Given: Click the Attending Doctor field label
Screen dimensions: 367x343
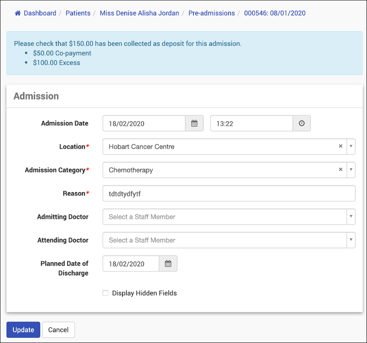Looking at the screenshot, I should (63, 240).
